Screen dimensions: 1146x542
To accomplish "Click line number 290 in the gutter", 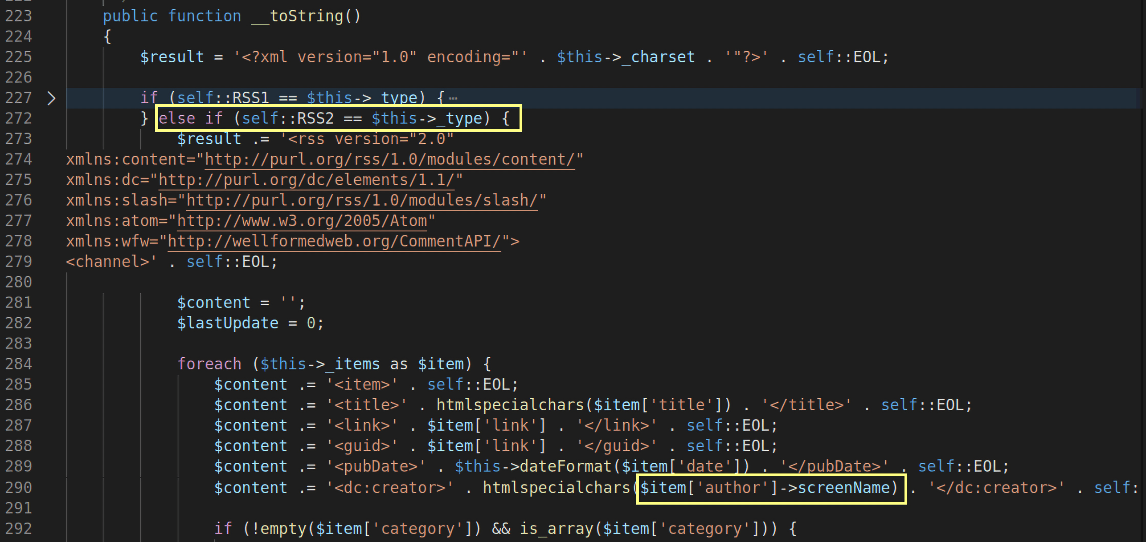I will [18, 488].
